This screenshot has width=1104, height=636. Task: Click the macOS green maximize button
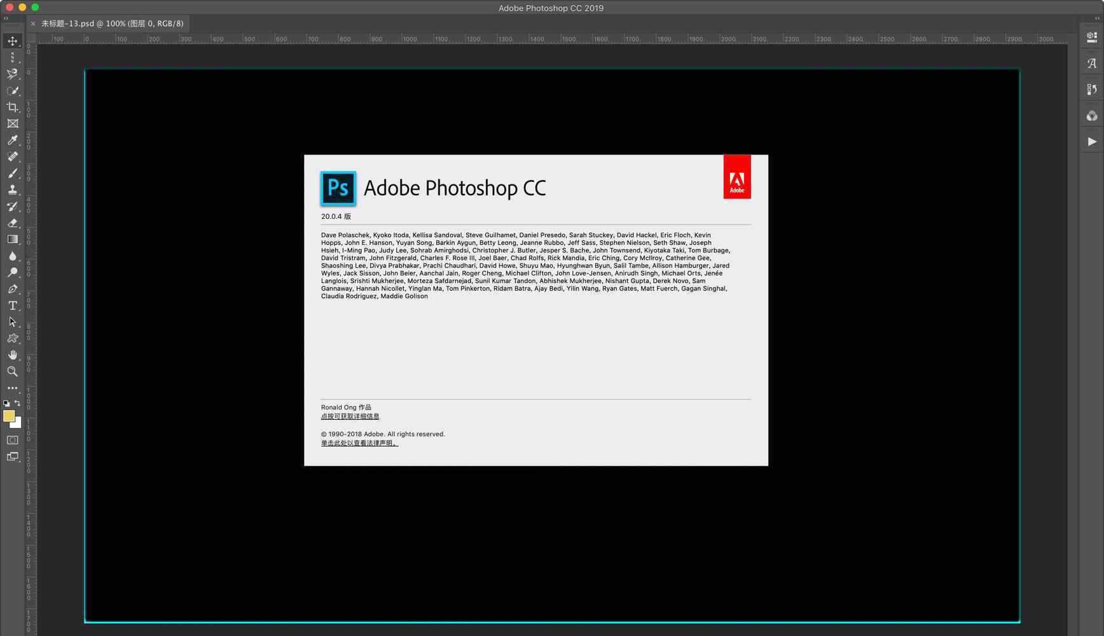point(35,7)
